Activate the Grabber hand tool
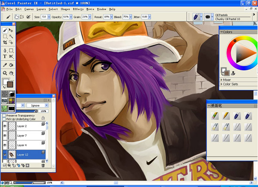258x187 pixels. point(11,73)
